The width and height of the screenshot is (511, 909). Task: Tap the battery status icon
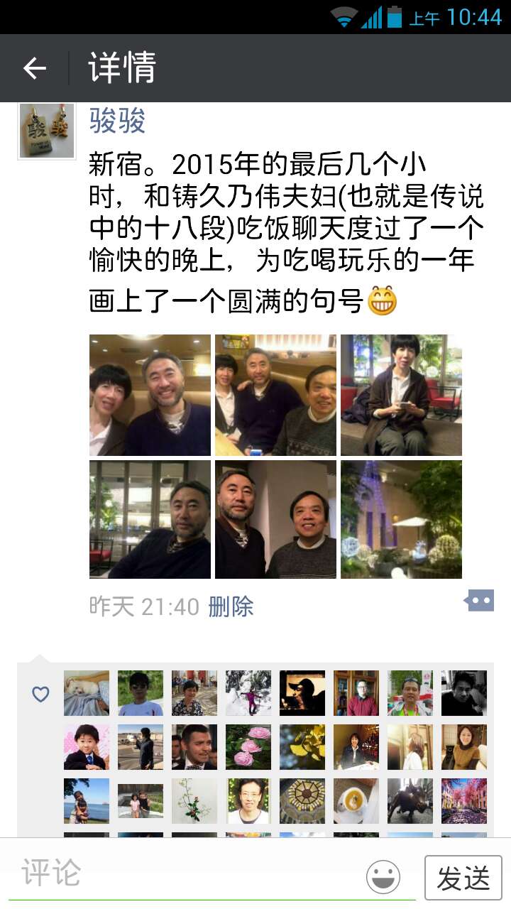tap(395, 17)
